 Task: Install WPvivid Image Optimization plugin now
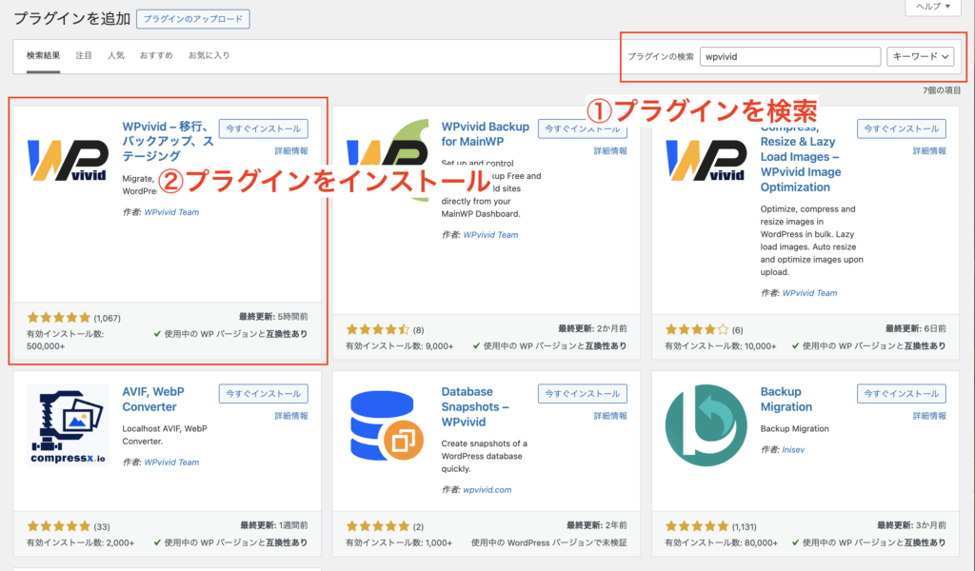902,128
